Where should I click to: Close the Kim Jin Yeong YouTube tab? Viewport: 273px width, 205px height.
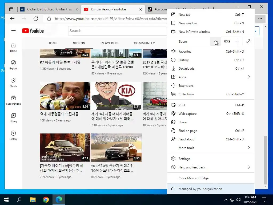[x=141, y=9]
